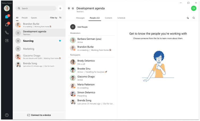Open the Marketing space
This screenshot has width=200, height=121.
click(39, 49)
